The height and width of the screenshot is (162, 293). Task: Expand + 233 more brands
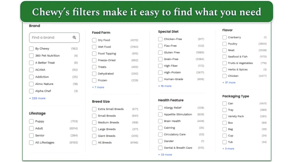coord(37,98)
